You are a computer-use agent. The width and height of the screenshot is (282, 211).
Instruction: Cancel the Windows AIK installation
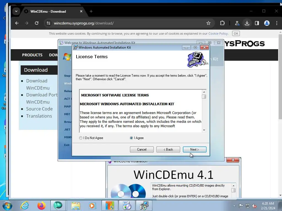pyautogui.click(x=142, y=149)
